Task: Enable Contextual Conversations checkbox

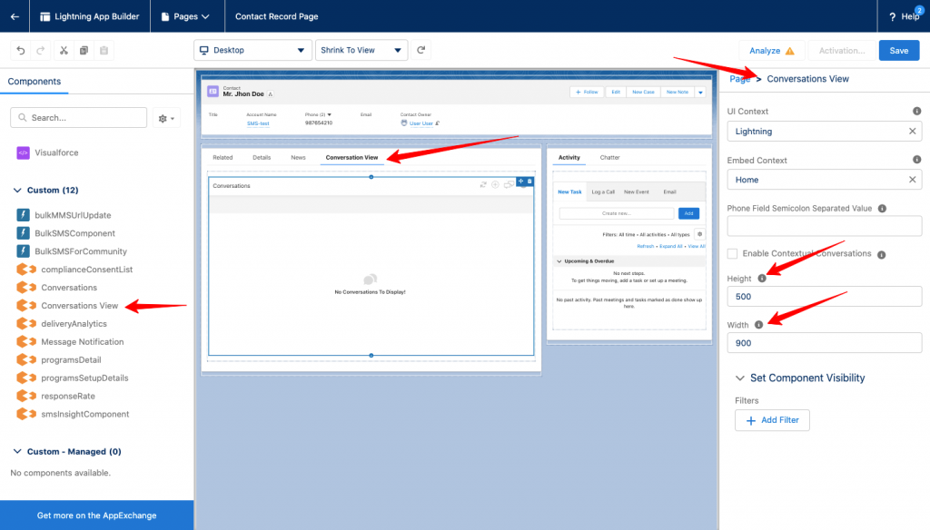Action: click(x=733, y=254)
